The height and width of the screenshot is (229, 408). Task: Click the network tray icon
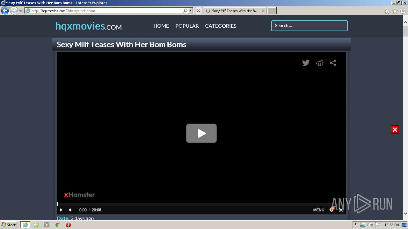pos(362,225)
